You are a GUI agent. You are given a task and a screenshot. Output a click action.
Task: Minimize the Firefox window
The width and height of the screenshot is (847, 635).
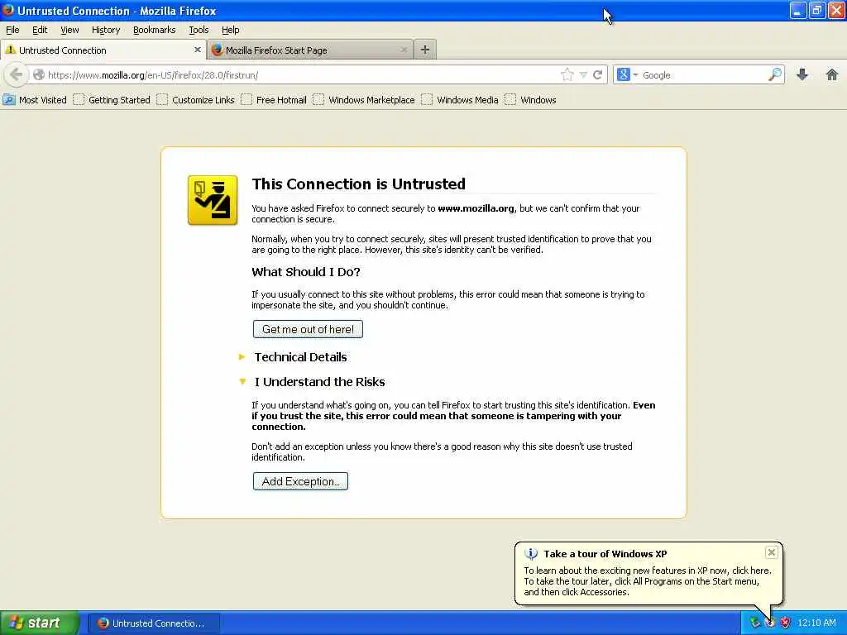[798, 10]
